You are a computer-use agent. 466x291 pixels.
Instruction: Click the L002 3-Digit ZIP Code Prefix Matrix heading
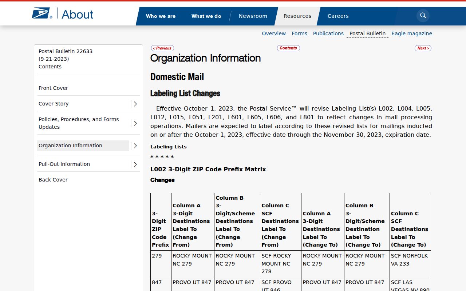208,169
